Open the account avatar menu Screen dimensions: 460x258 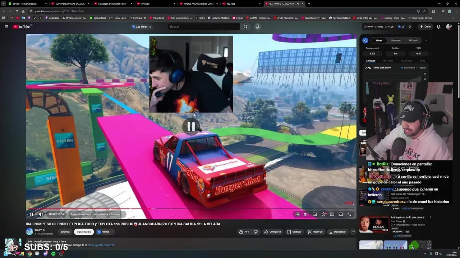click(x=448, y=27)
